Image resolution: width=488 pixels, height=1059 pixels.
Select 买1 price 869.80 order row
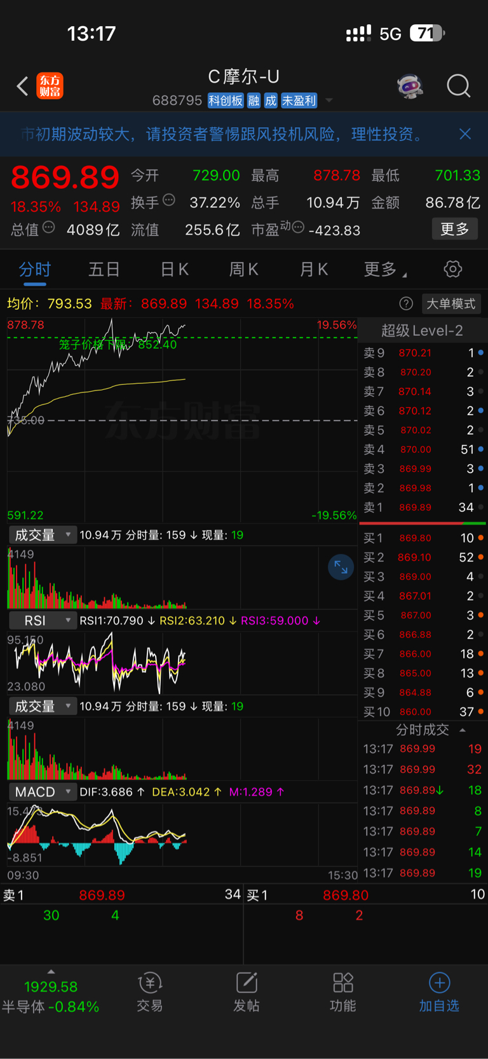(423, 538)
